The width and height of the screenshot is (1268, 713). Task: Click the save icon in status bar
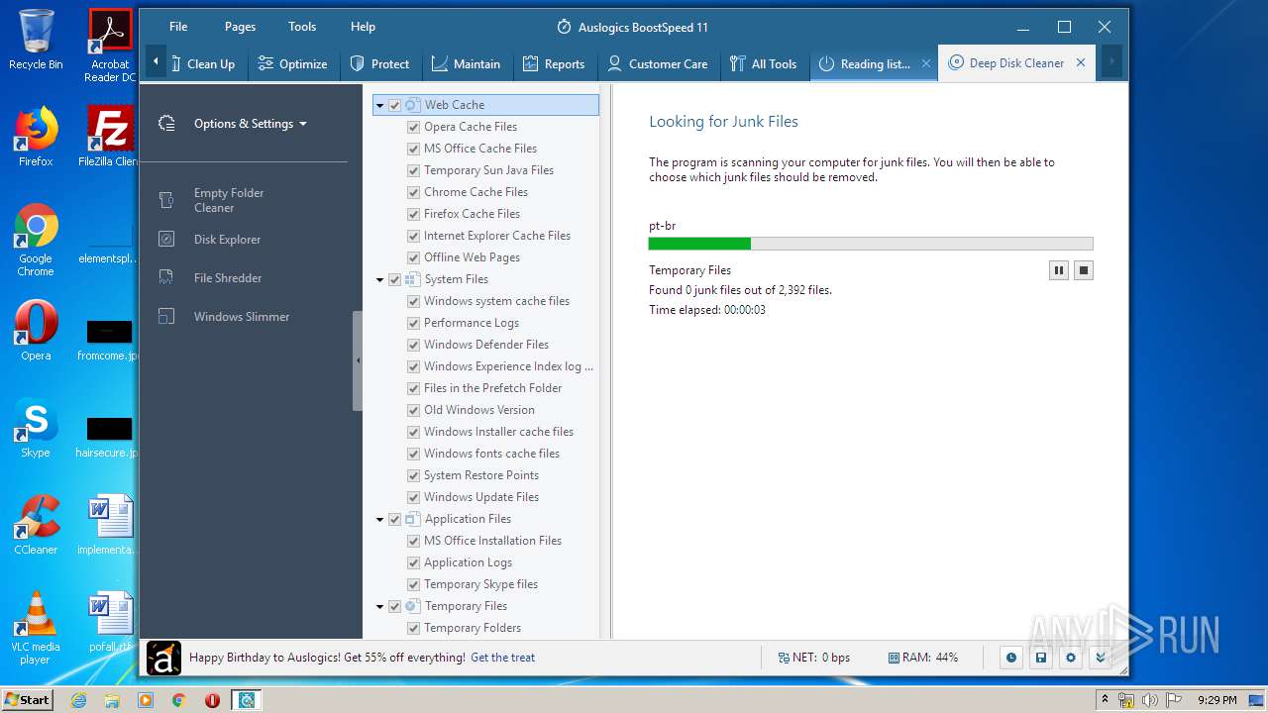click(1040, 658)
